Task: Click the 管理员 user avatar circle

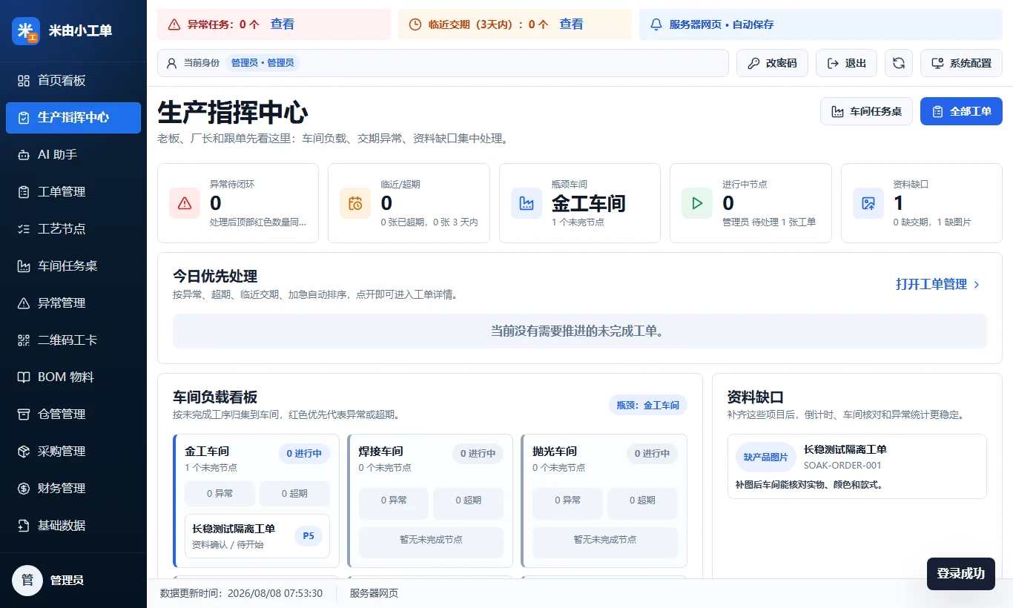Action: (27, 581)
